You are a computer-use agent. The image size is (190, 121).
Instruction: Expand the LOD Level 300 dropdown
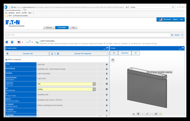[x=94, y=84]
